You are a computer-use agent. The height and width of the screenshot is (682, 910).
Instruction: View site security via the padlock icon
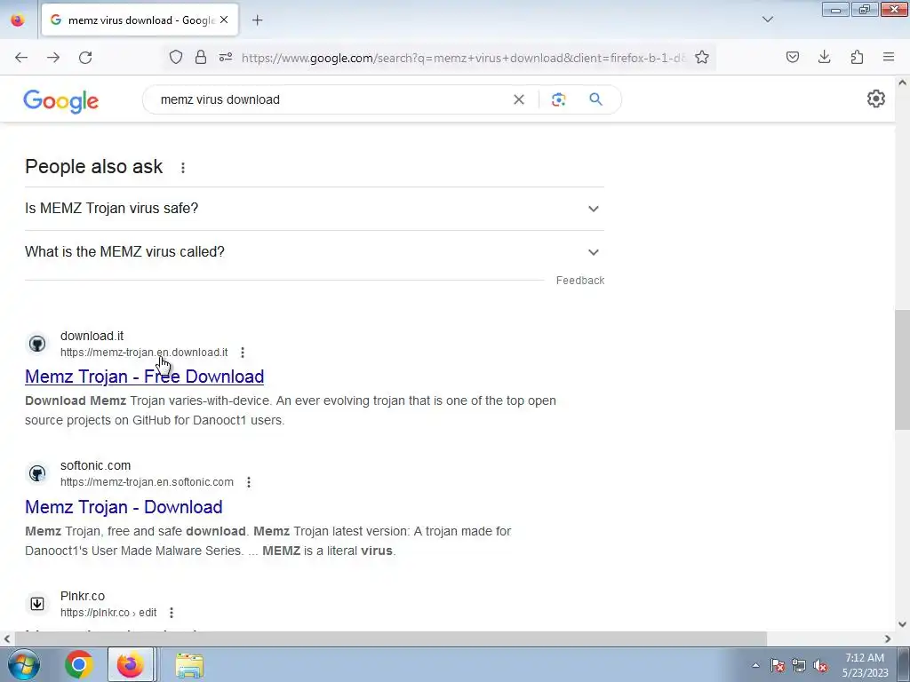(201, 58)
